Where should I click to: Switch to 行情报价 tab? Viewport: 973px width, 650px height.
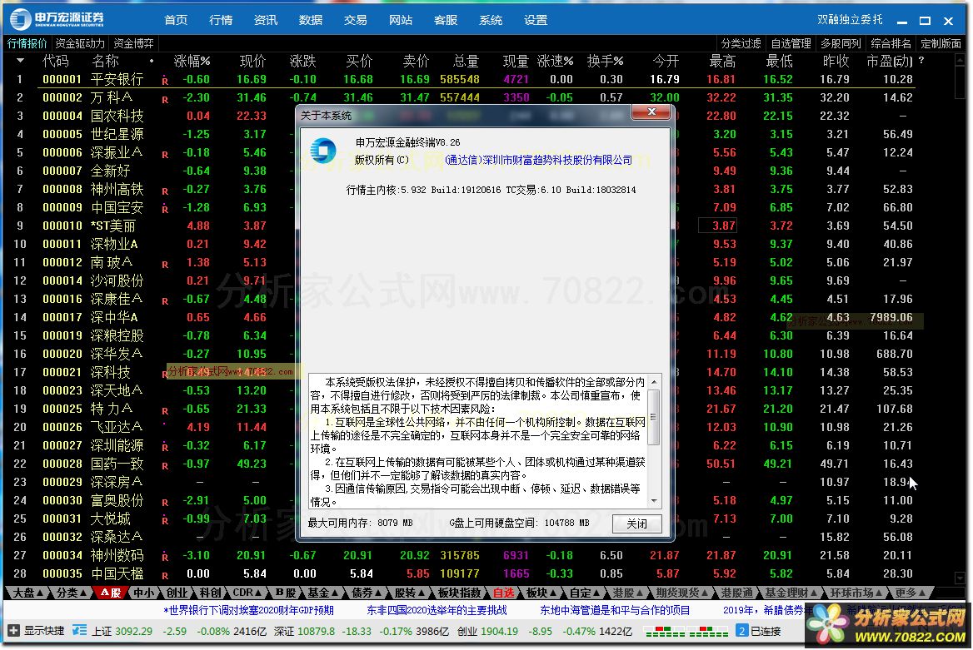click(x=27, y=42)
